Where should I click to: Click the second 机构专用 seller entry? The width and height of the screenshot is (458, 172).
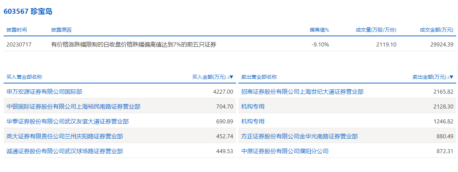point(253,122)
